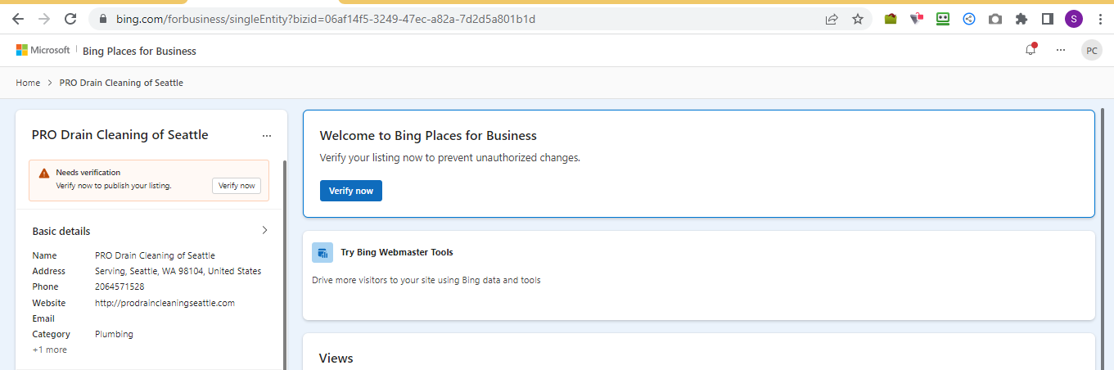Click the Bing Webmaster Tools icon
The image size is (1114, 370).
(x=322, y=252)
